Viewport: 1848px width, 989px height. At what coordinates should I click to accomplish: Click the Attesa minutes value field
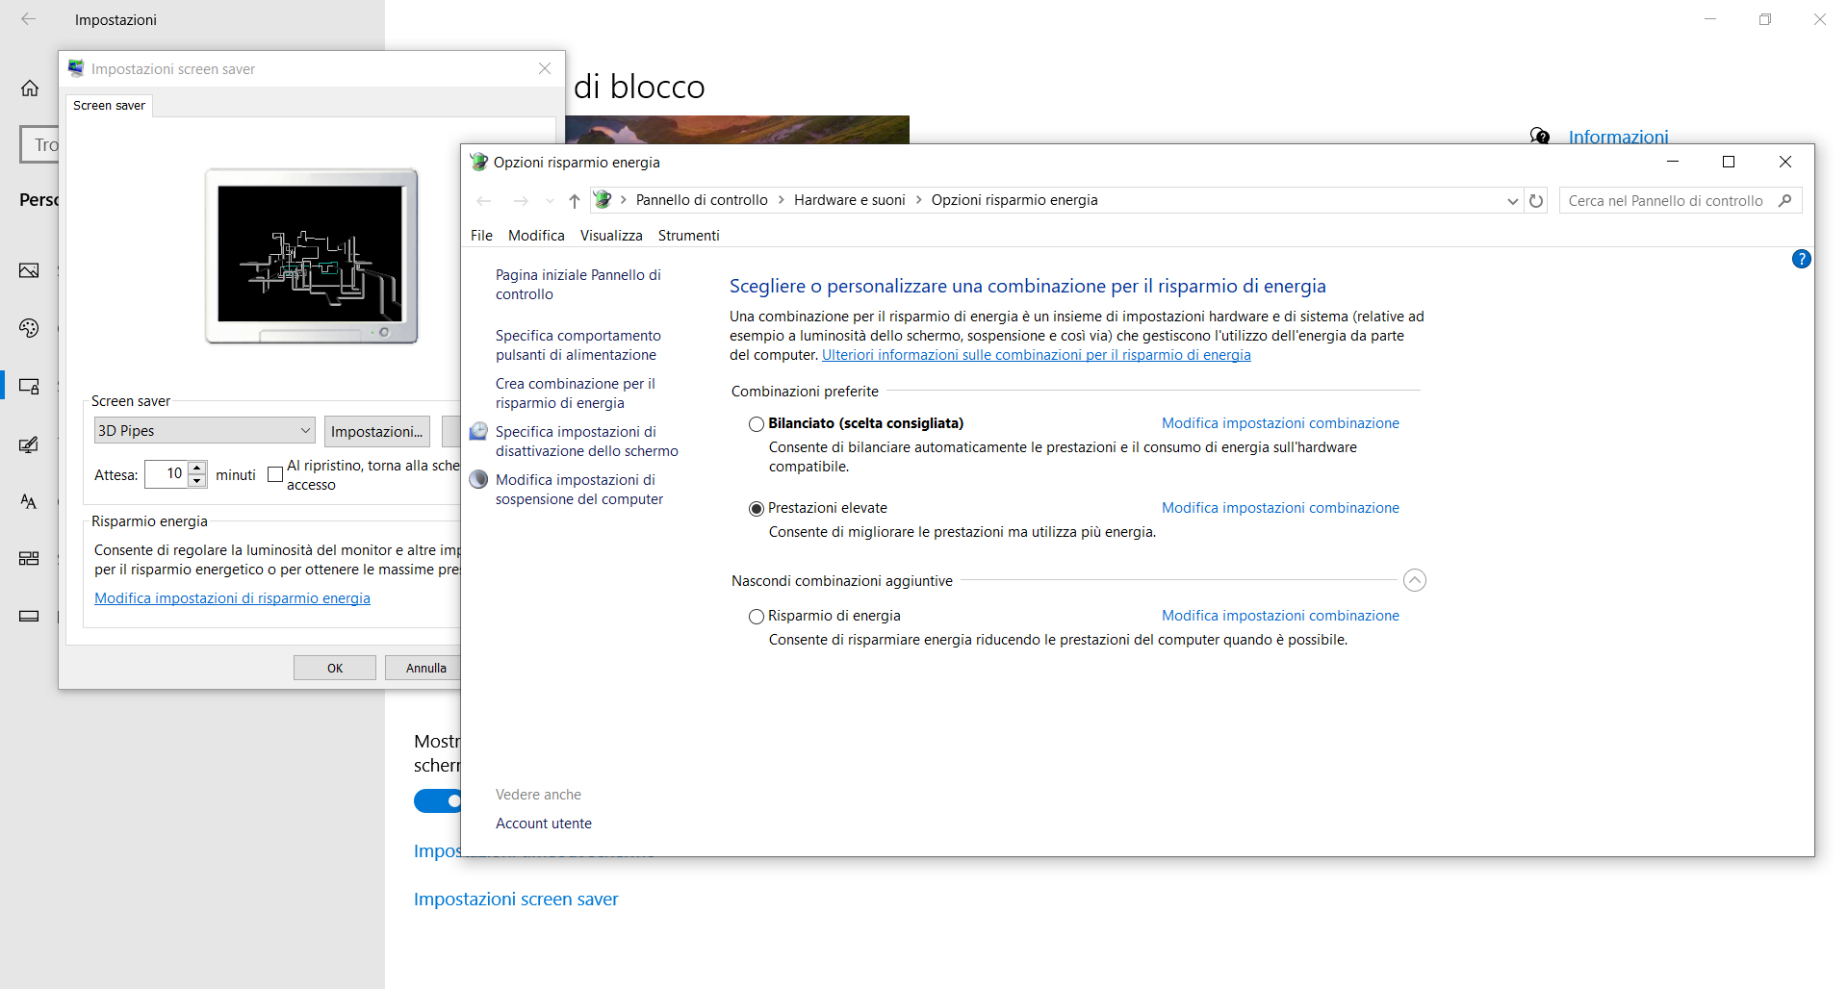pyautogui.click(x=167, y=474)
